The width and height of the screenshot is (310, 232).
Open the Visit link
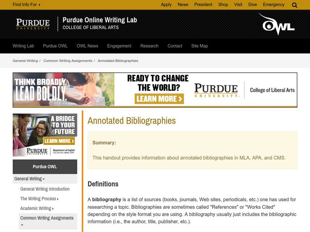[238, 5]
